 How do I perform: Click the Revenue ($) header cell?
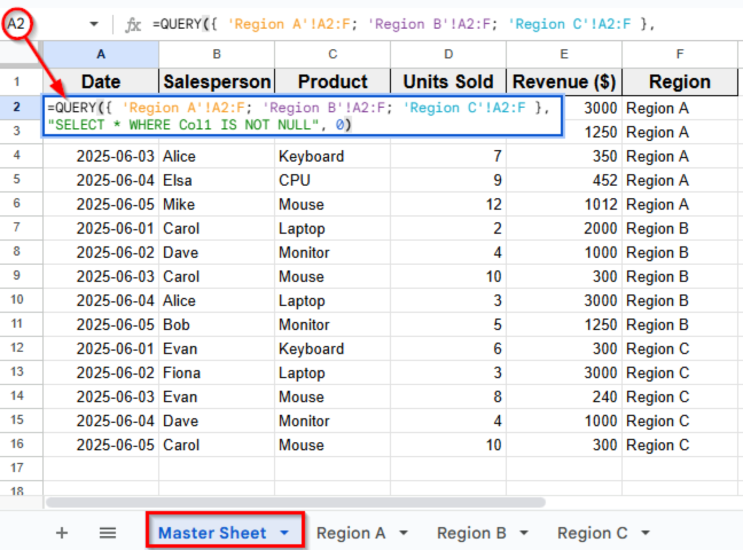coord(564,82)
